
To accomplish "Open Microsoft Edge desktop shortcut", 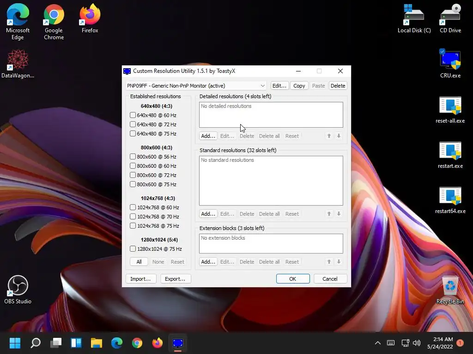I will [18, 22].
